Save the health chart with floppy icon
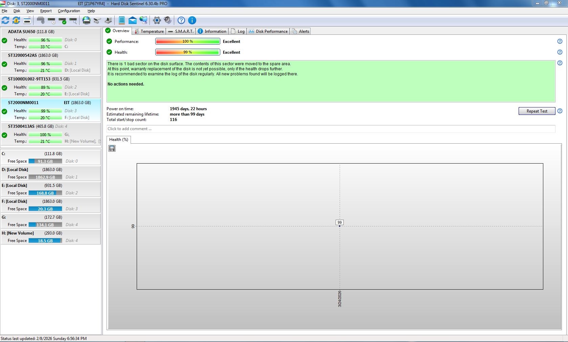This screenshot has height=342, width=568. click(x=112, y=148)
